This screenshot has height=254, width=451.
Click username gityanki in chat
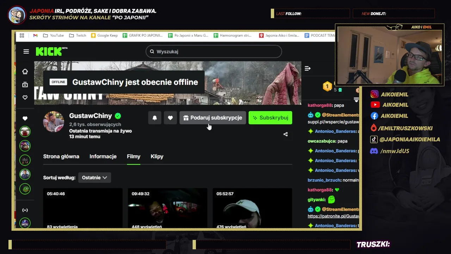[316, 200]
